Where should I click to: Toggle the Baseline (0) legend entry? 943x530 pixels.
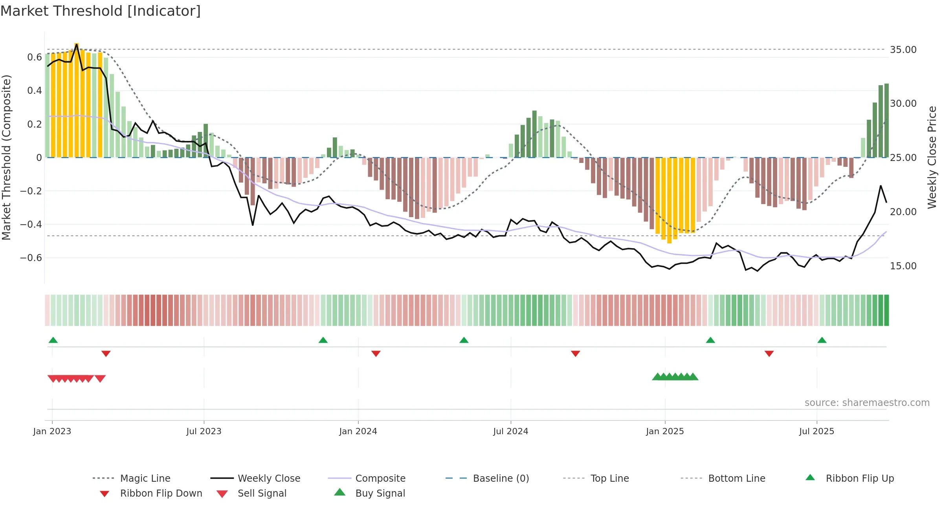coord(487,478)
